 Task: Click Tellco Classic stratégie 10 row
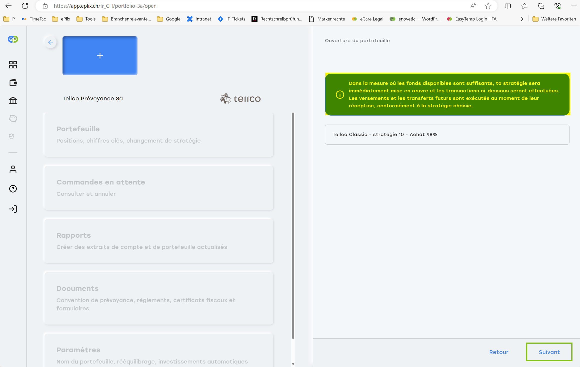point(447,135)
